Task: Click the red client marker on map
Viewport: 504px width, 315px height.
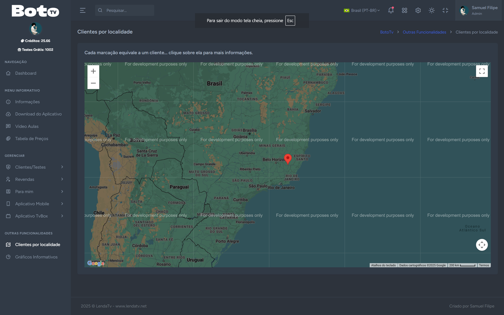Action: [x=288, y=158]
